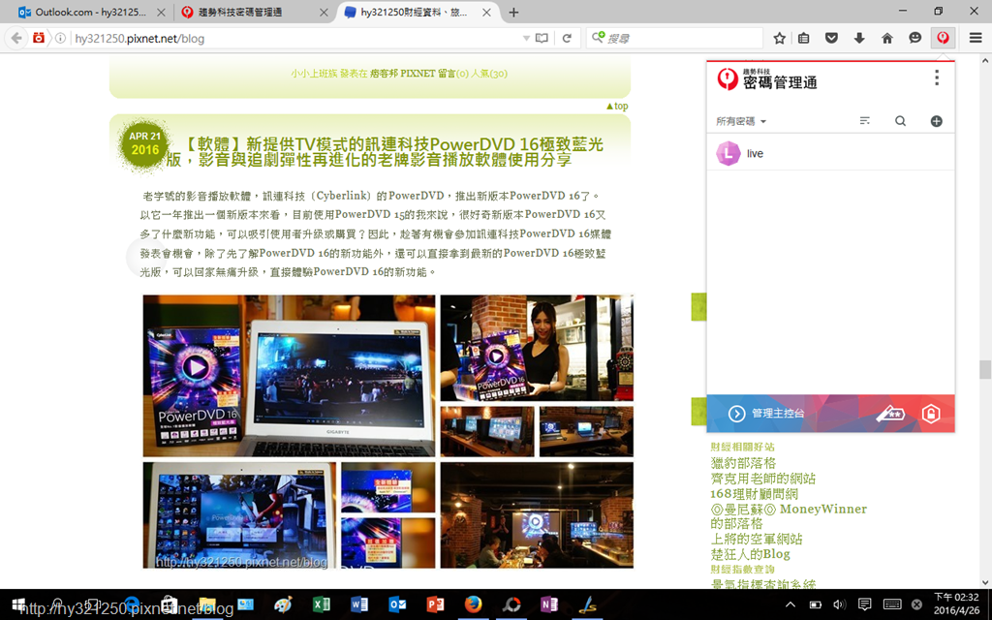Open the Firefox downloads panel
Screen dimensions: 992x620
pos(859,38)
